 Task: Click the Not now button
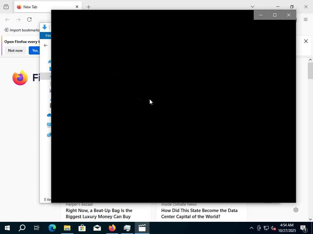coord(15,51)
